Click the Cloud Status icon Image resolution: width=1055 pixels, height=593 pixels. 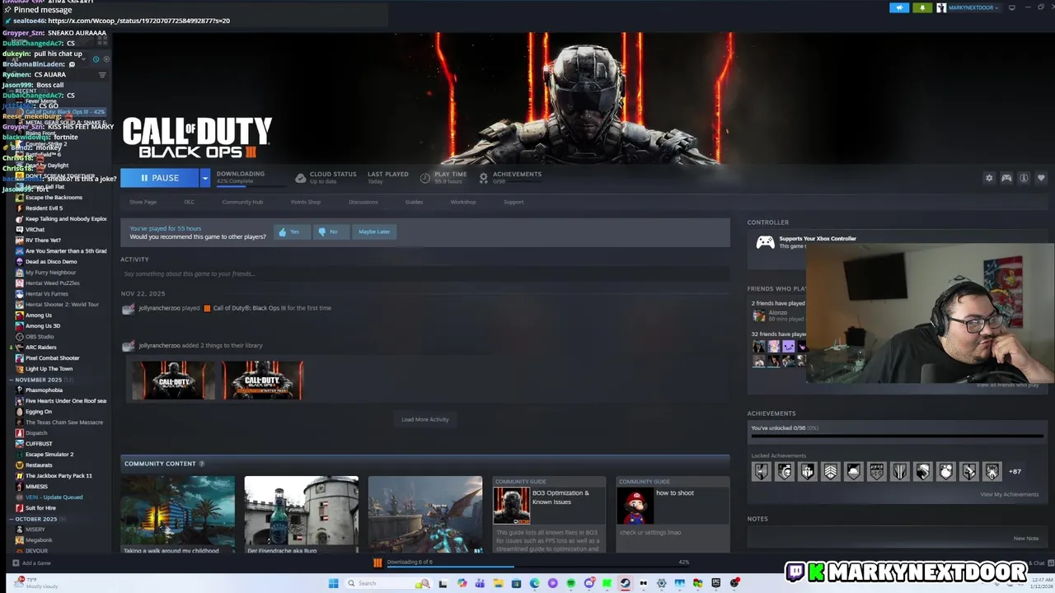click(x=301, y=178)
